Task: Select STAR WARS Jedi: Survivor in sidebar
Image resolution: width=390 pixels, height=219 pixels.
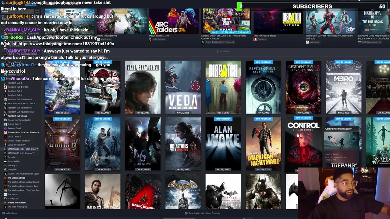Action: pos(21,153)
